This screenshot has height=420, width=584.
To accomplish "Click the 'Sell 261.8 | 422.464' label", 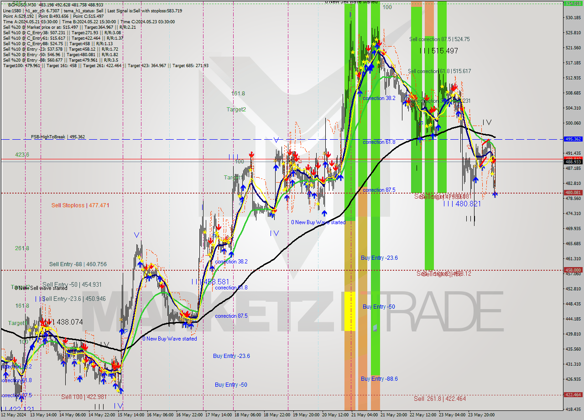I will pos(440,399).
